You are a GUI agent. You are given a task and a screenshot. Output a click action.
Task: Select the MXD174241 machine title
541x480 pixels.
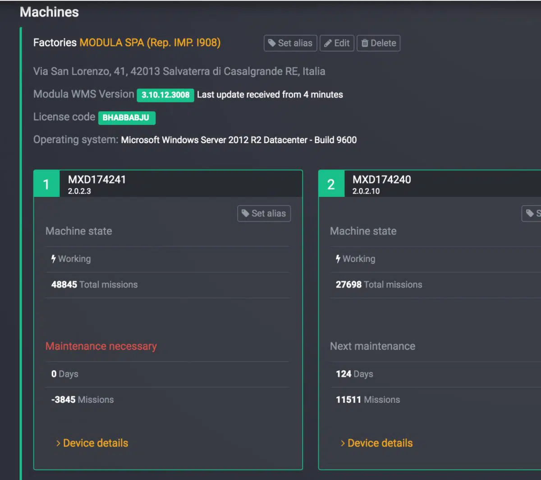(97, 179)
